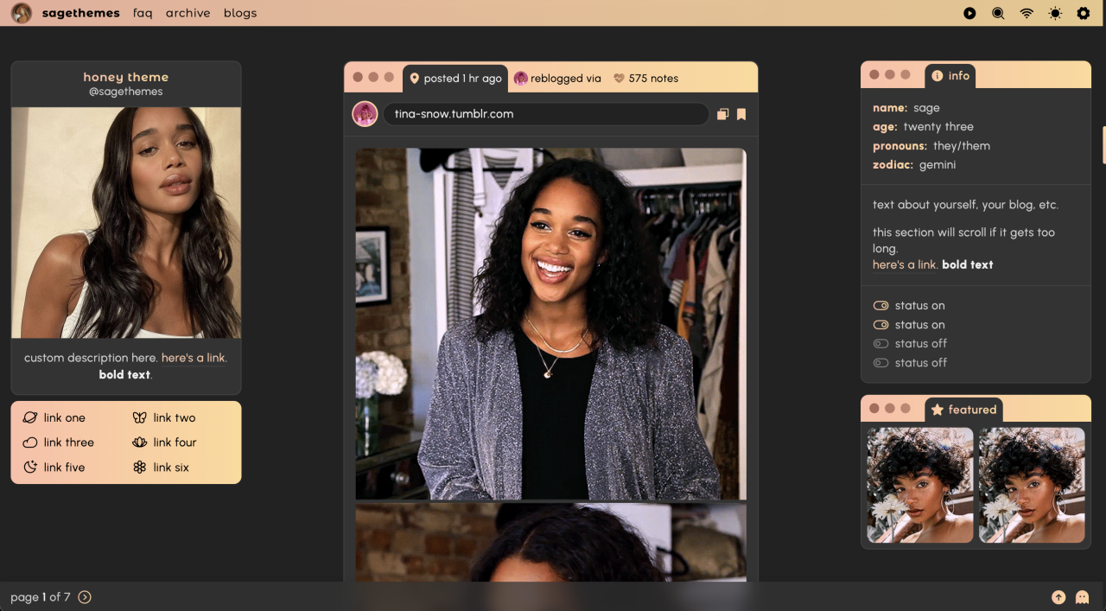The width and height of the screenshot is (1106, 611).
Task: Open search using the magnifier icon
Action: point(998,14)
